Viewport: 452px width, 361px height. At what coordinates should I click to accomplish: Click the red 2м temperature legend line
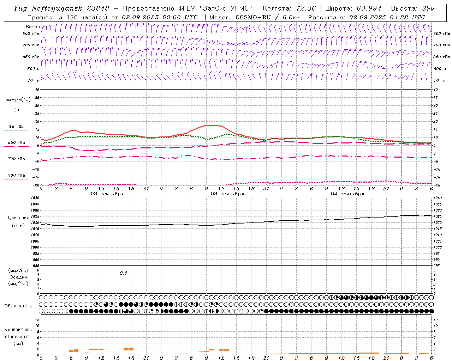[x=16, y=114]
